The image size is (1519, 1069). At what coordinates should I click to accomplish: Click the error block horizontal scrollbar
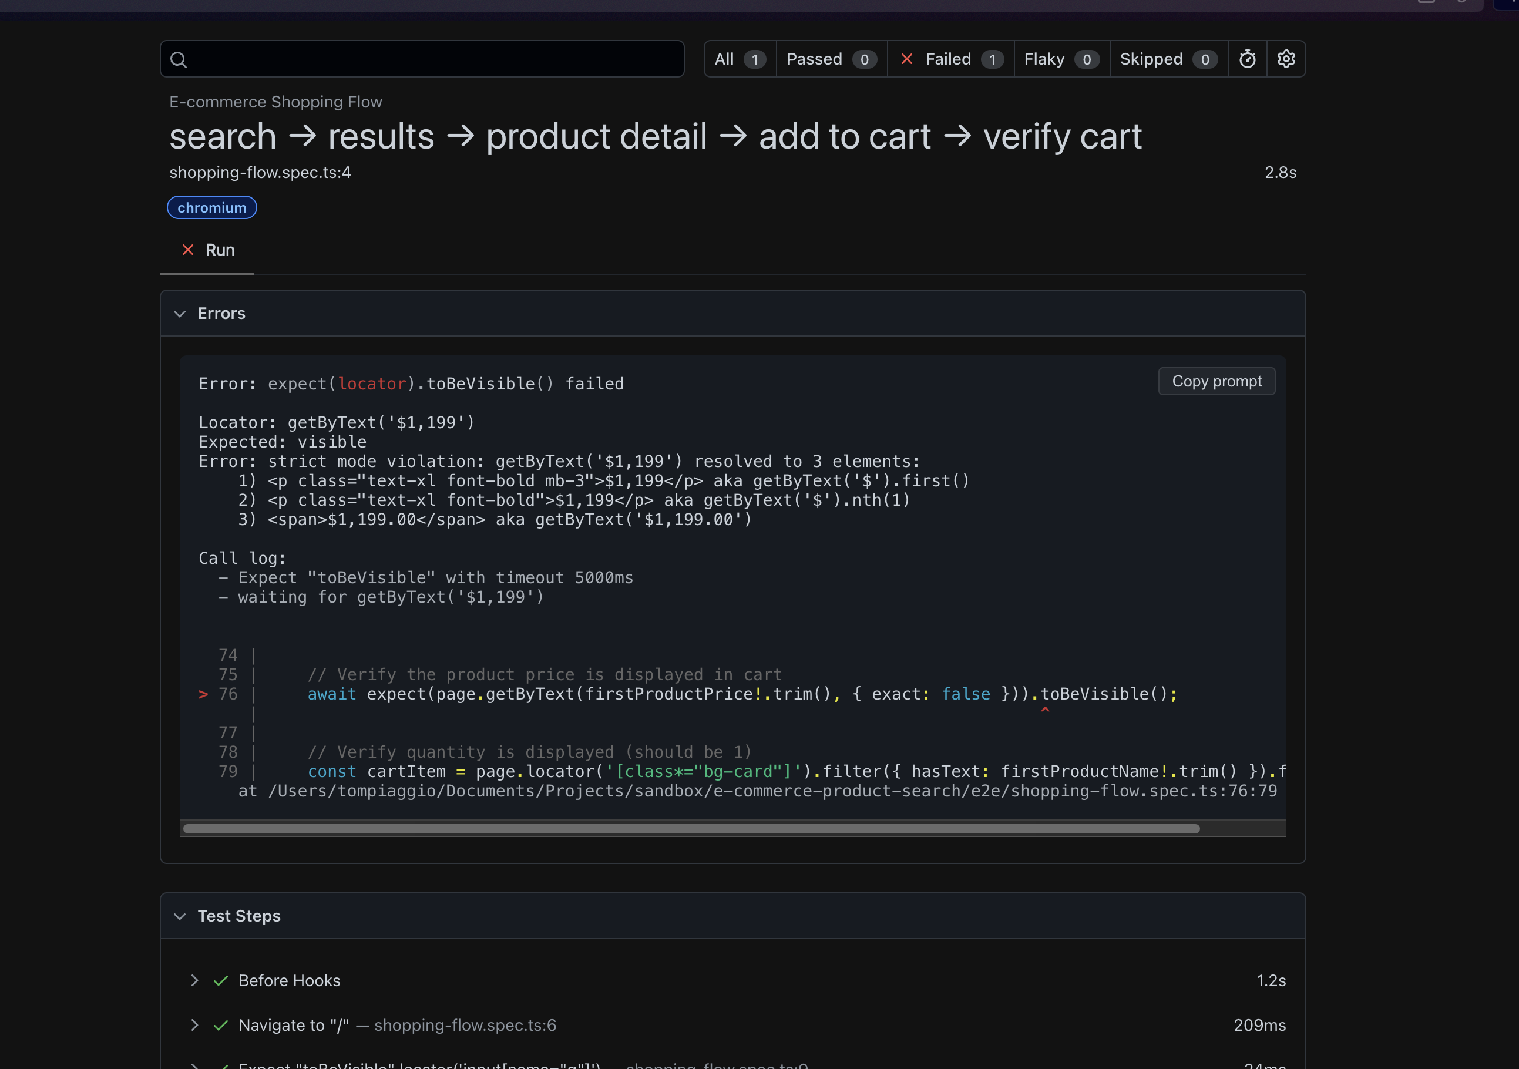click(x=691, y=829)
